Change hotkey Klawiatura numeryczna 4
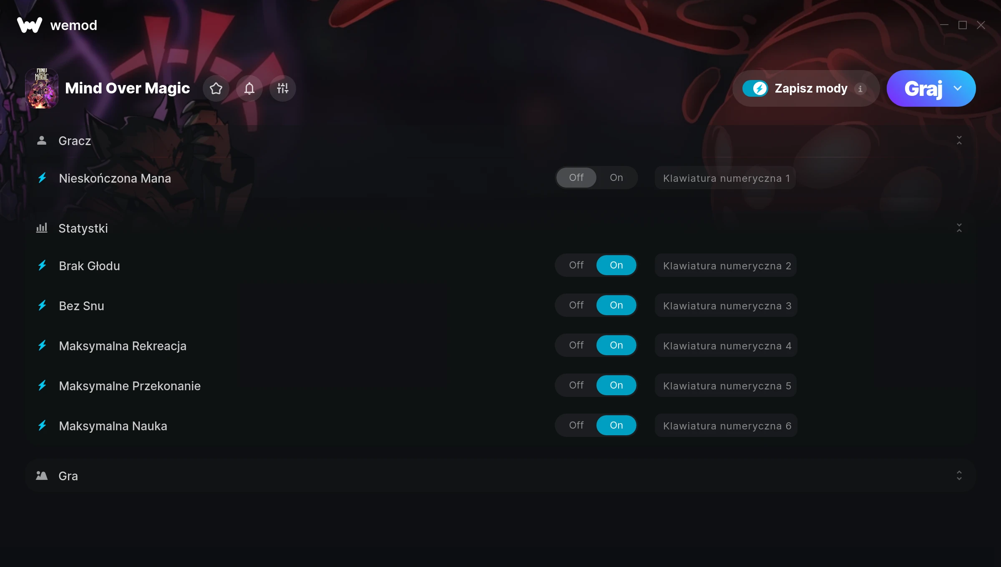 pyautogui.click(x=726, y=345)
